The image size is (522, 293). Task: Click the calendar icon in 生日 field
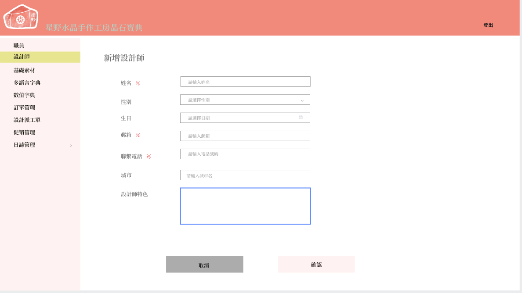pos(301,118)
